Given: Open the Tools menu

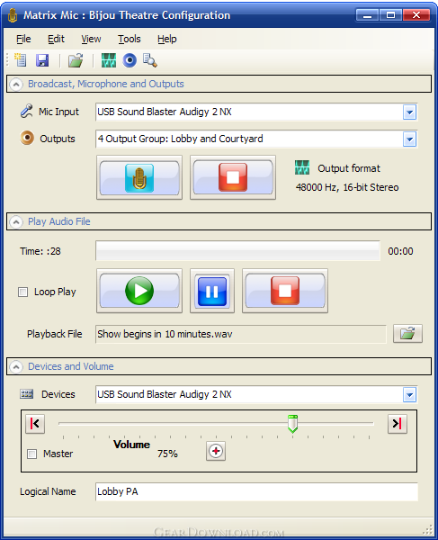Looking at the screenshot, I should [130, 39].
